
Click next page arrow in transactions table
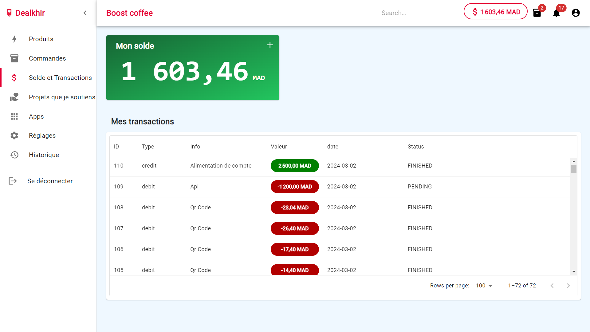pyautogui.click(x=568, y=285)
